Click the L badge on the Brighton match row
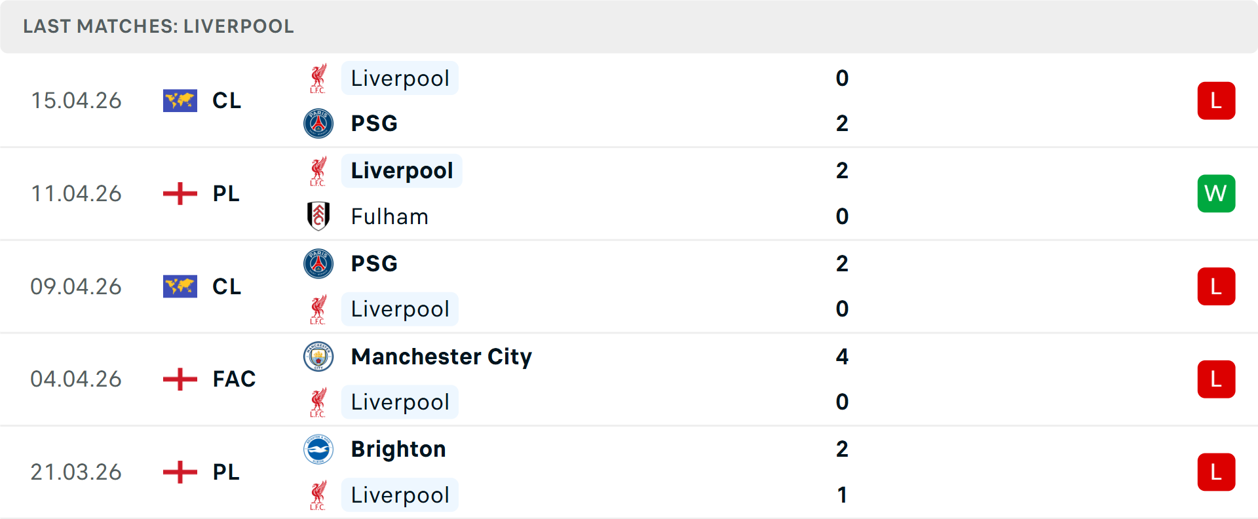Screen dimensions: 1258x519 click(x=1216, y=472)
